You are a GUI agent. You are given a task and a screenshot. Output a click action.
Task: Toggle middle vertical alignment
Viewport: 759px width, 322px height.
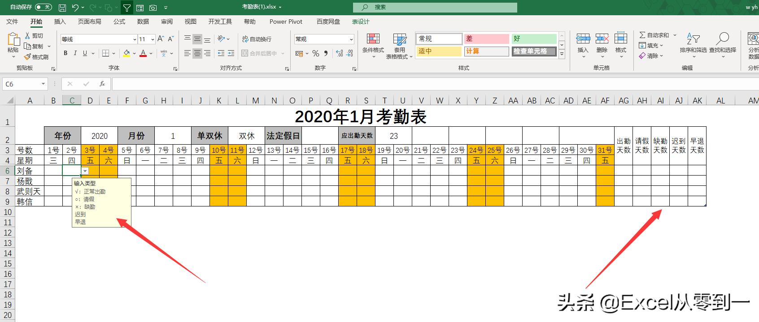[197, 39]
